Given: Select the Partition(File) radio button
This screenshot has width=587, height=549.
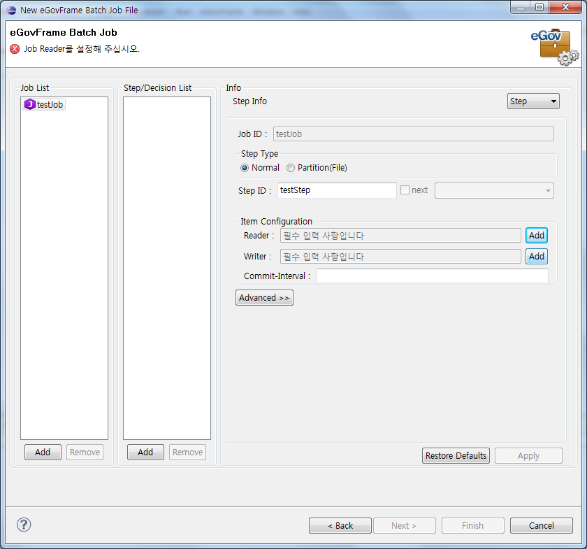Looking at the screenshot, I should (x=291, y=168).
